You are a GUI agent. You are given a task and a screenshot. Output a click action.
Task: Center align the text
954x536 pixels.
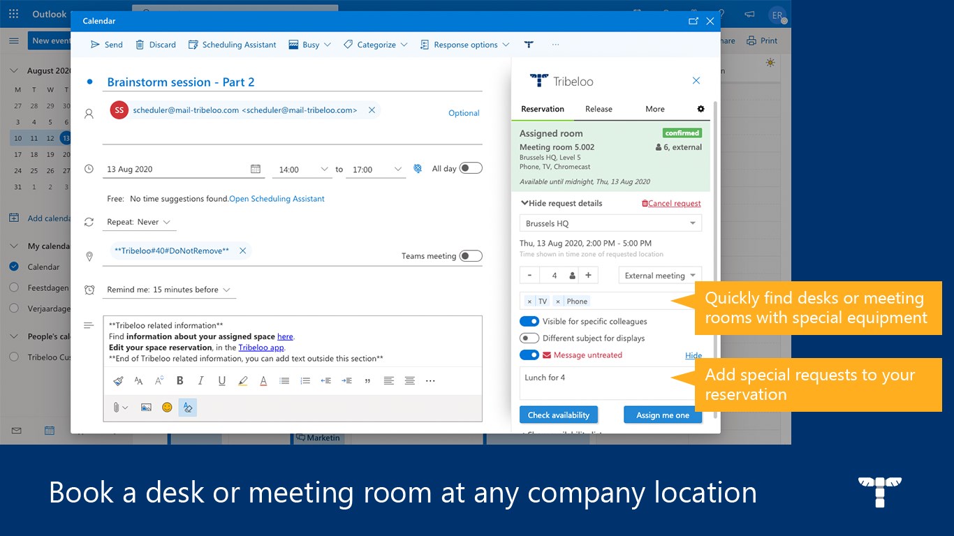point(409,381)
